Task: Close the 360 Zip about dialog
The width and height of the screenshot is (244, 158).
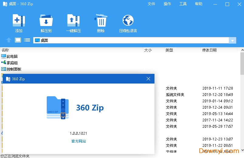Action: point(148,79)
